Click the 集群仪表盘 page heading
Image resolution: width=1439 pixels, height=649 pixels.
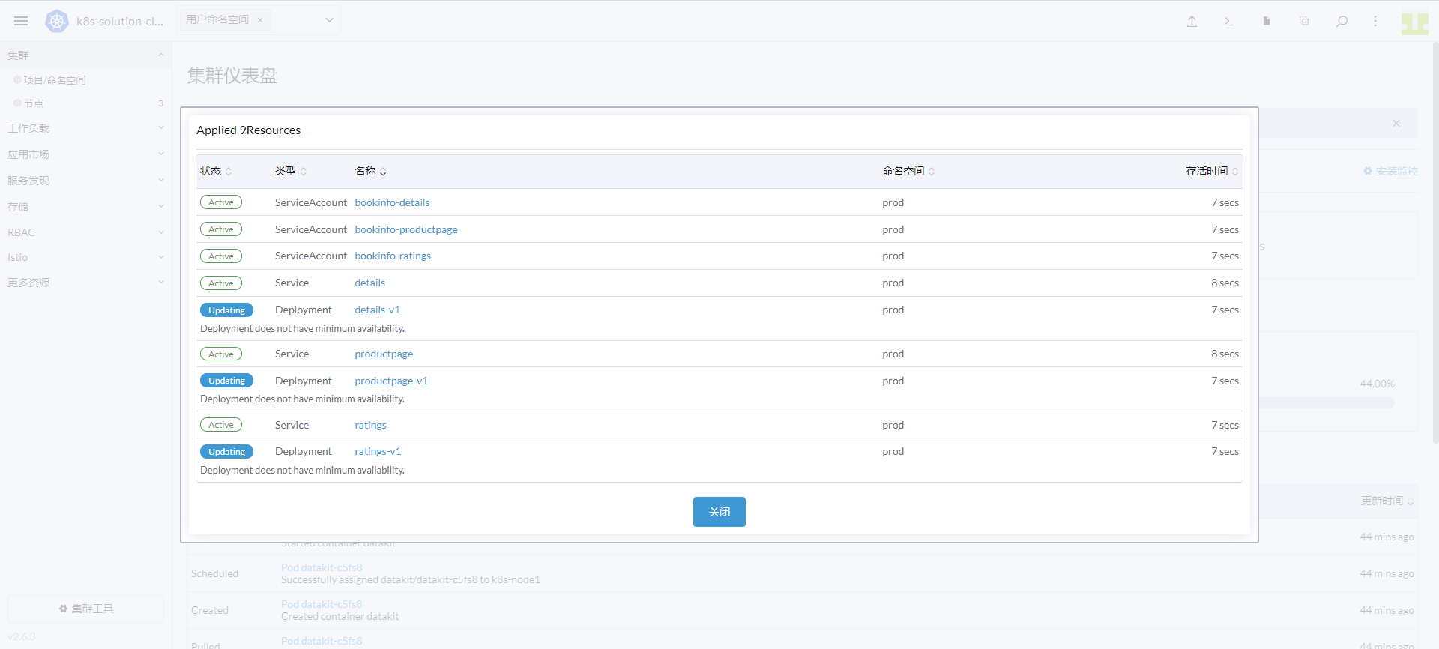tap(232, 76)
